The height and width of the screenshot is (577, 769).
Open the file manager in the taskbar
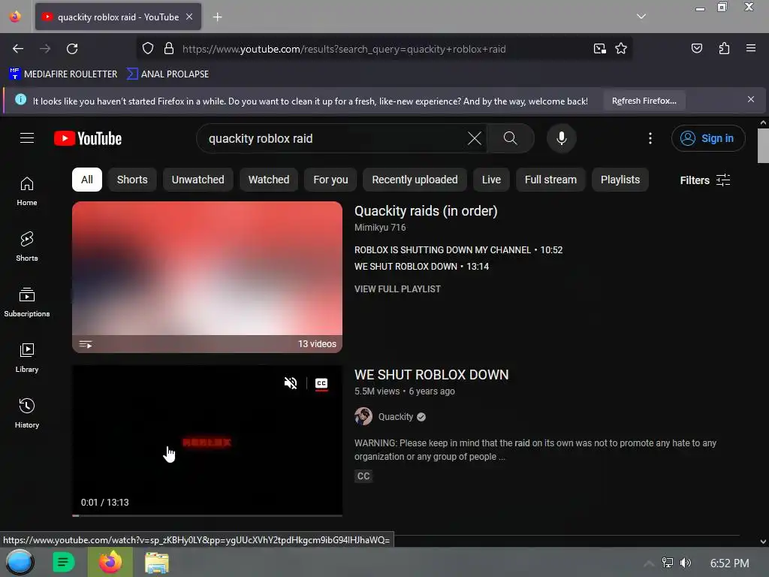157,563
